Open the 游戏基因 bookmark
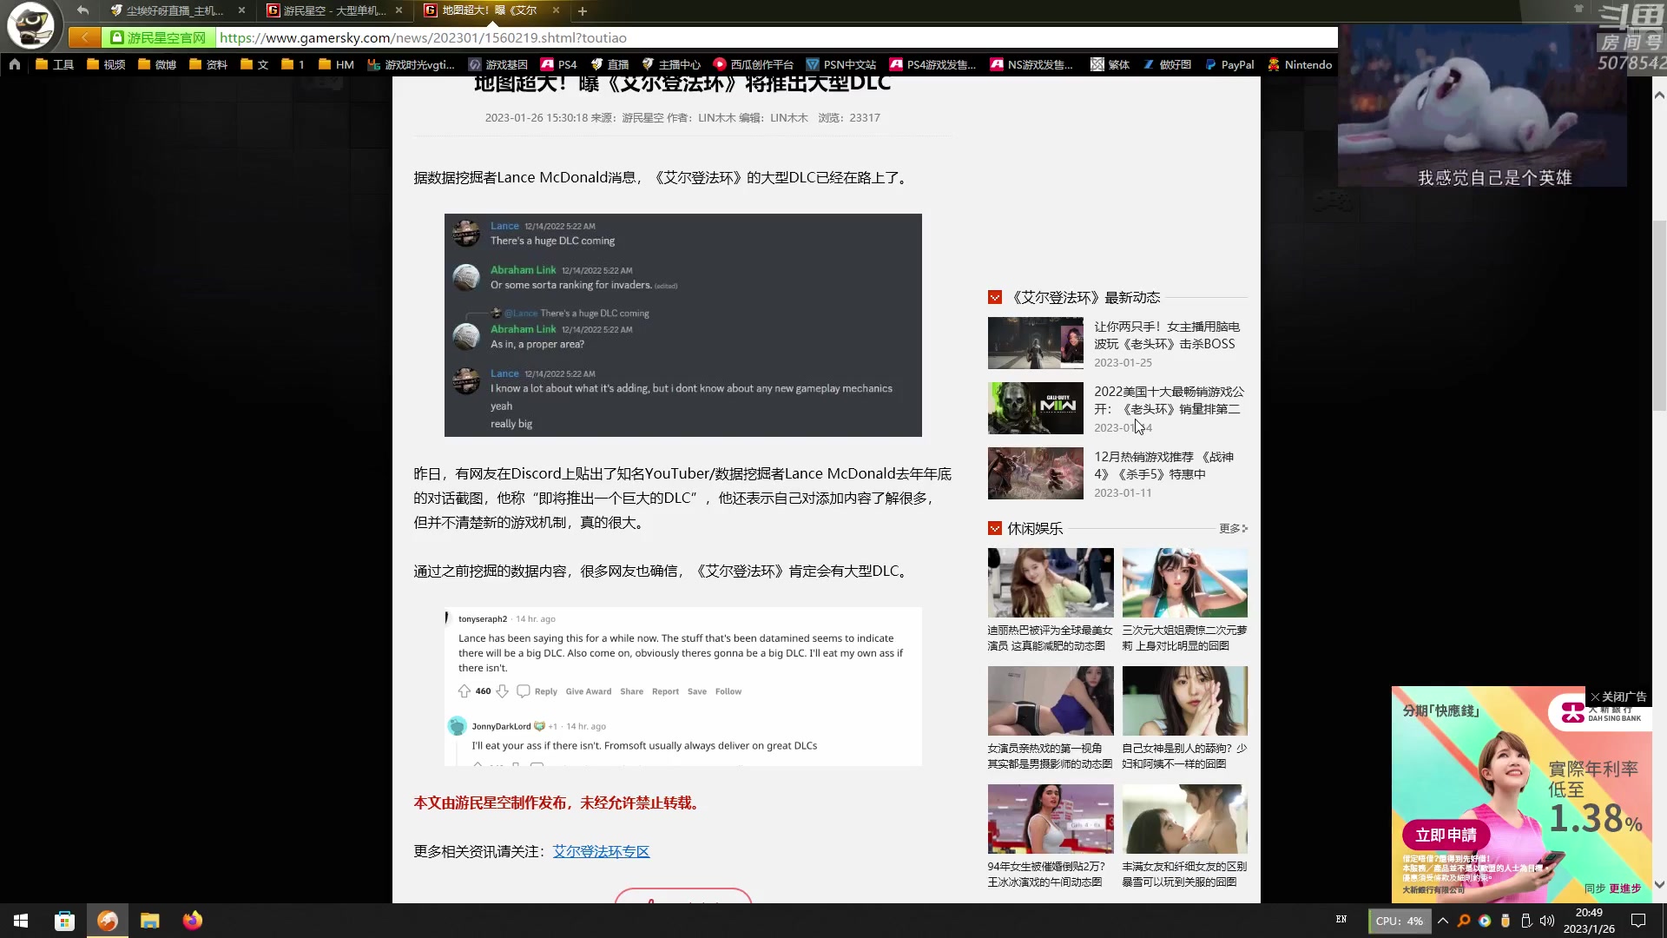Viewport: 1667px width, 938px height. click(497, 64)
